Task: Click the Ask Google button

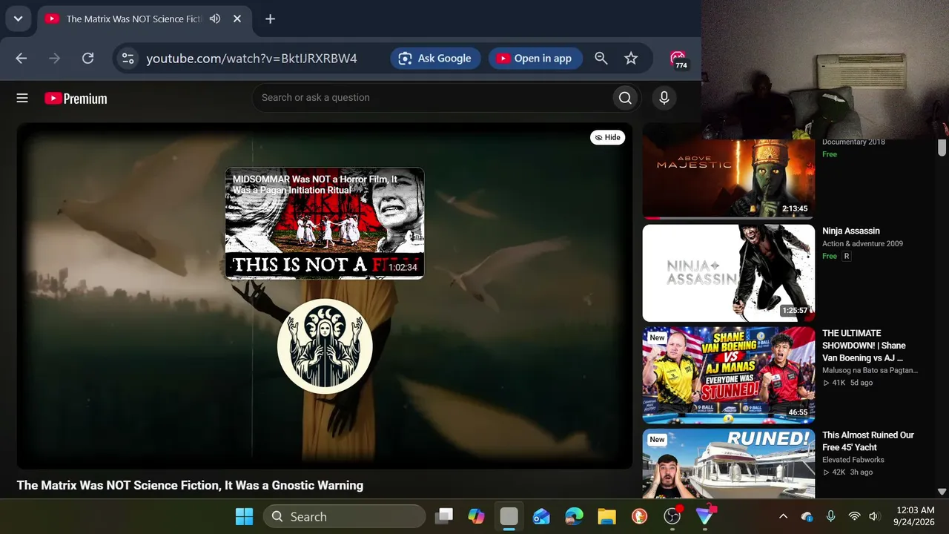Action: (x=435, y=58)
